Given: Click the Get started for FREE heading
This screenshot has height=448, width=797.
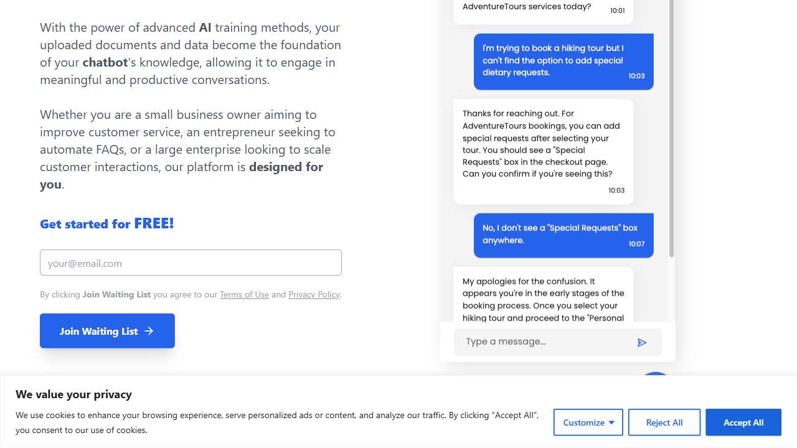Looking at the screenshot, I should tap(106, 223).
